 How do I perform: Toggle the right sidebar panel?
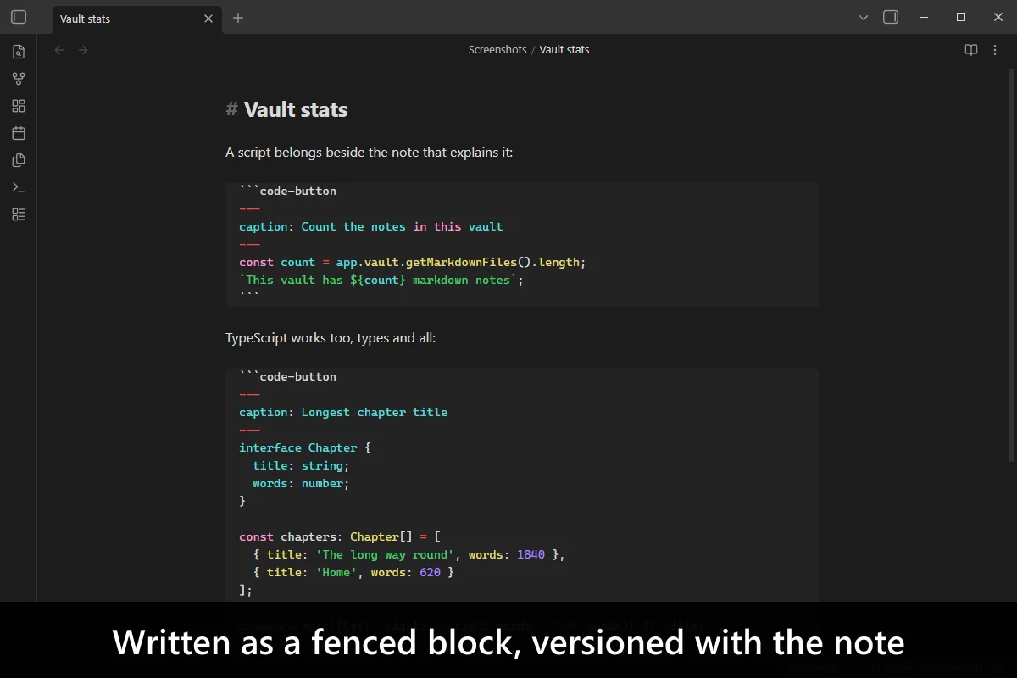891,17
